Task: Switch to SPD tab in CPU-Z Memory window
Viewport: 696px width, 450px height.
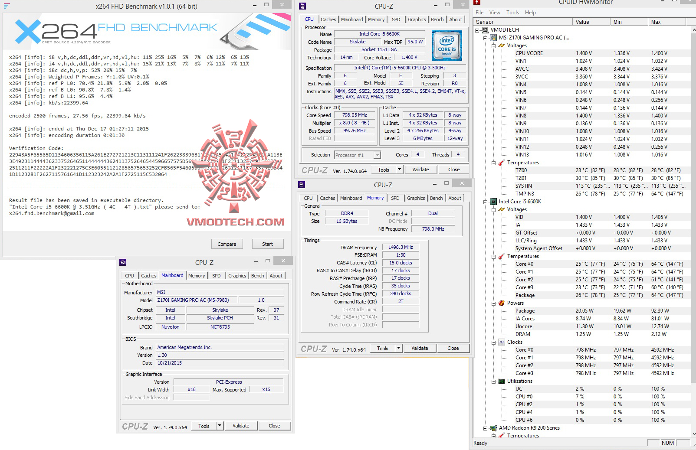Action: 395,198
